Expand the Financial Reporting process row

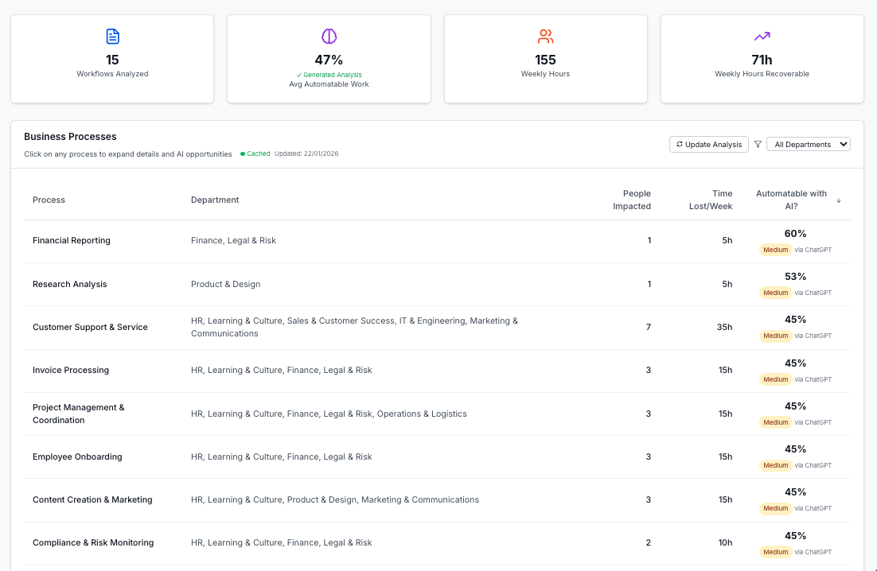coord(438,241)
